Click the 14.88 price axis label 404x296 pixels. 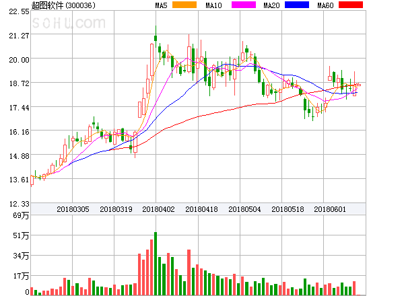click(x=20, y=156)
